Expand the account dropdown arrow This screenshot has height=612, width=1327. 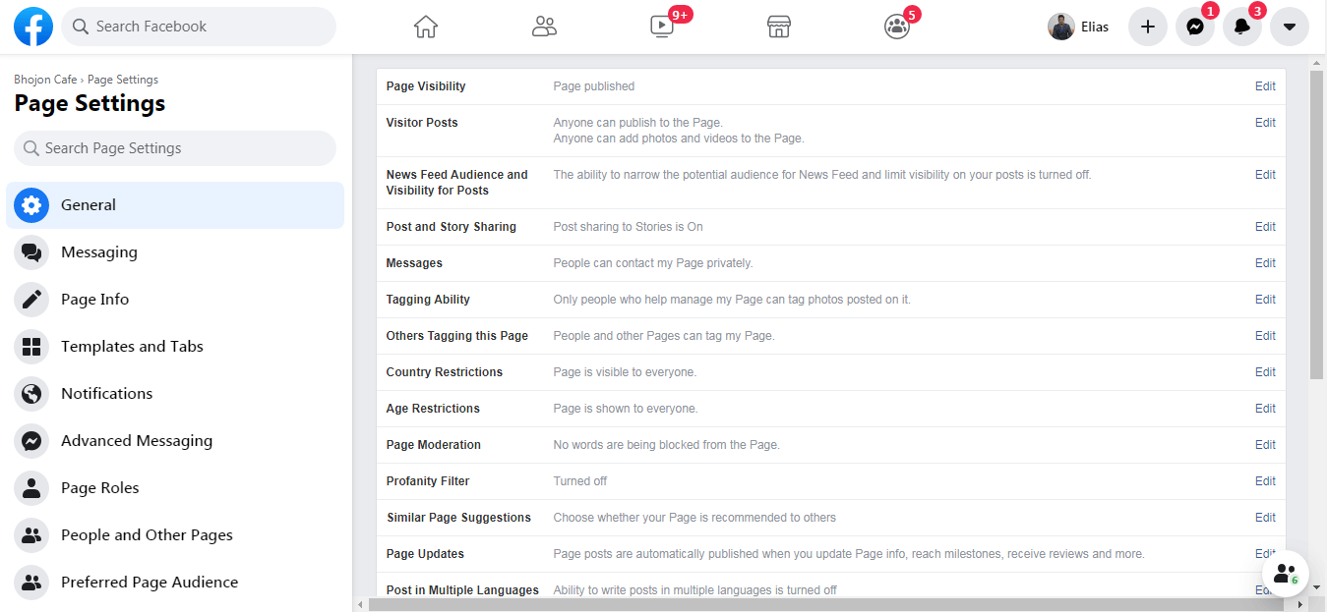(1290, 27)
